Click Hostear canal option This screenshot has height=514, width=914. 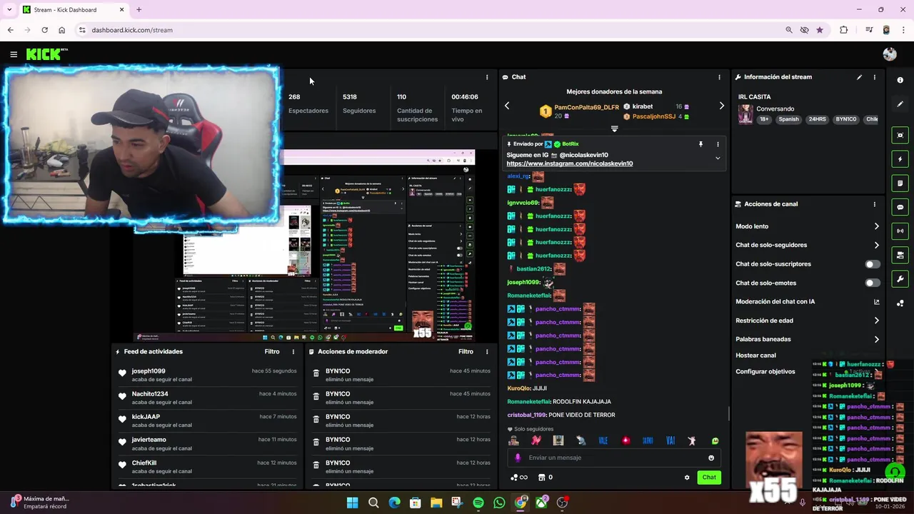click(755, 356)
